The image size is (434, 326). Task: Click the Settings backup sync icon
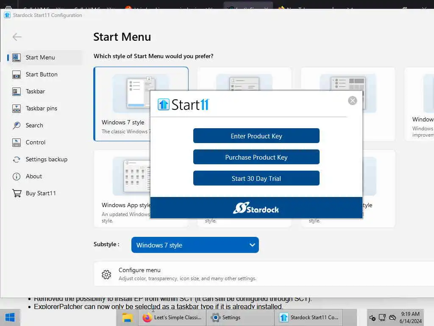pyautogui.click(x=17, y=160)
